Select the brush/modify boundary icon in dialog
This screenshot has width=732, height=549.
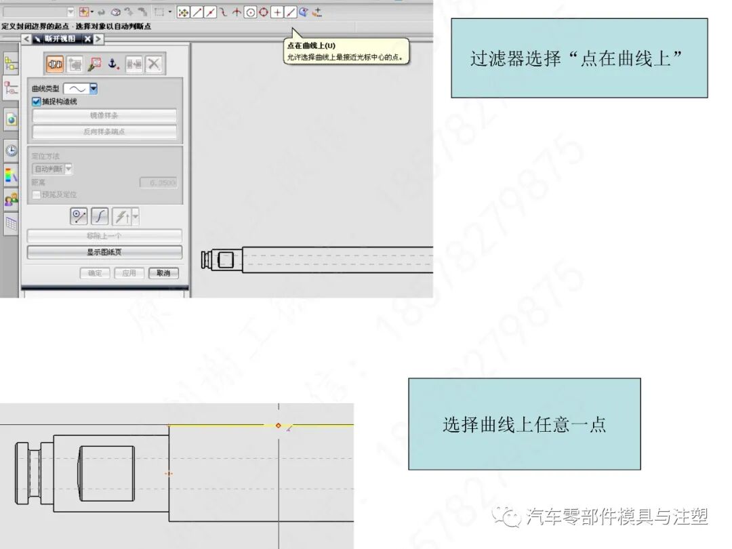(x=94, y=64)
